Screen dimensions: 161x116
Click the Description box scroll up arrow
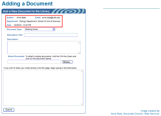[x=79, y=43]
